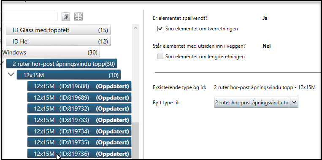Select item 12x15M ID:819734
The width and height of the screenshot is (322, 160).
pos(79,131)
